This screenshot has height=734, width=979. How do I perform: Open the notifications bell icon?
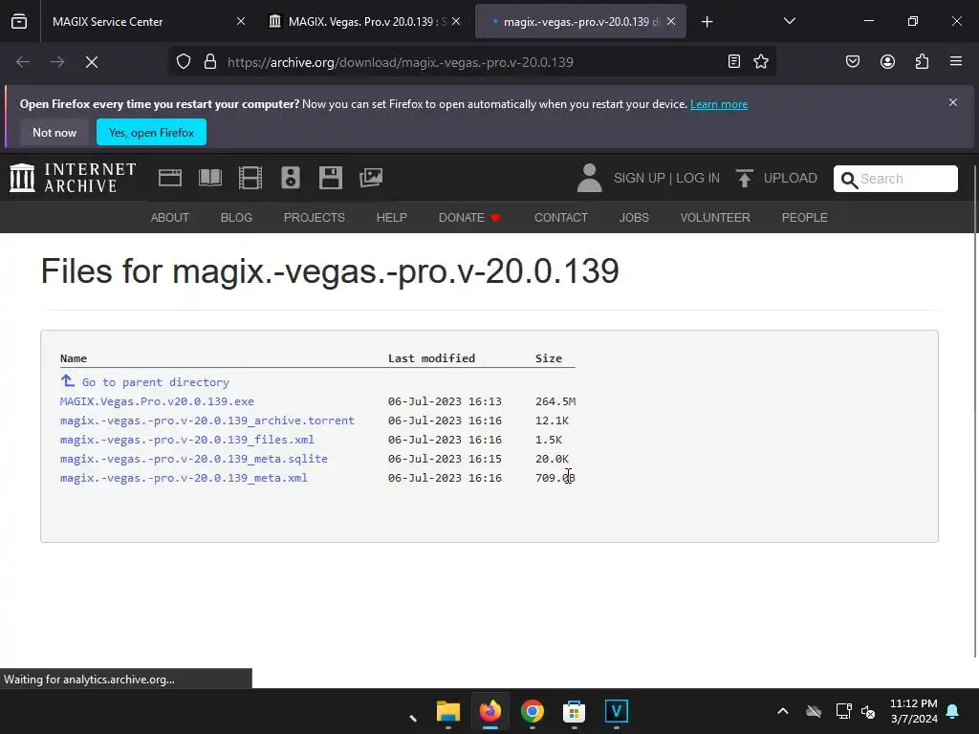953,711
